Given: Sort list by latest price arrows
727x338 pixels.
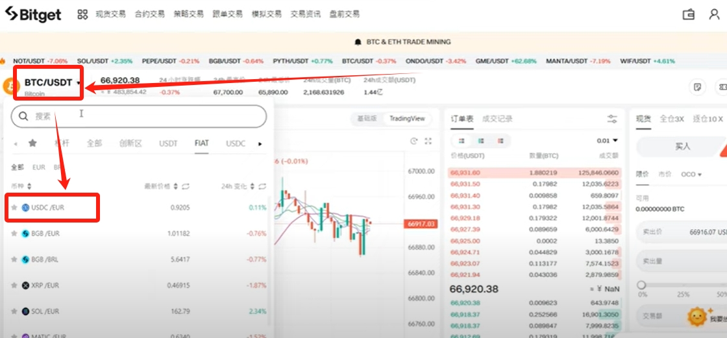Looking at the screenshot, I should [x=175, y=186].
